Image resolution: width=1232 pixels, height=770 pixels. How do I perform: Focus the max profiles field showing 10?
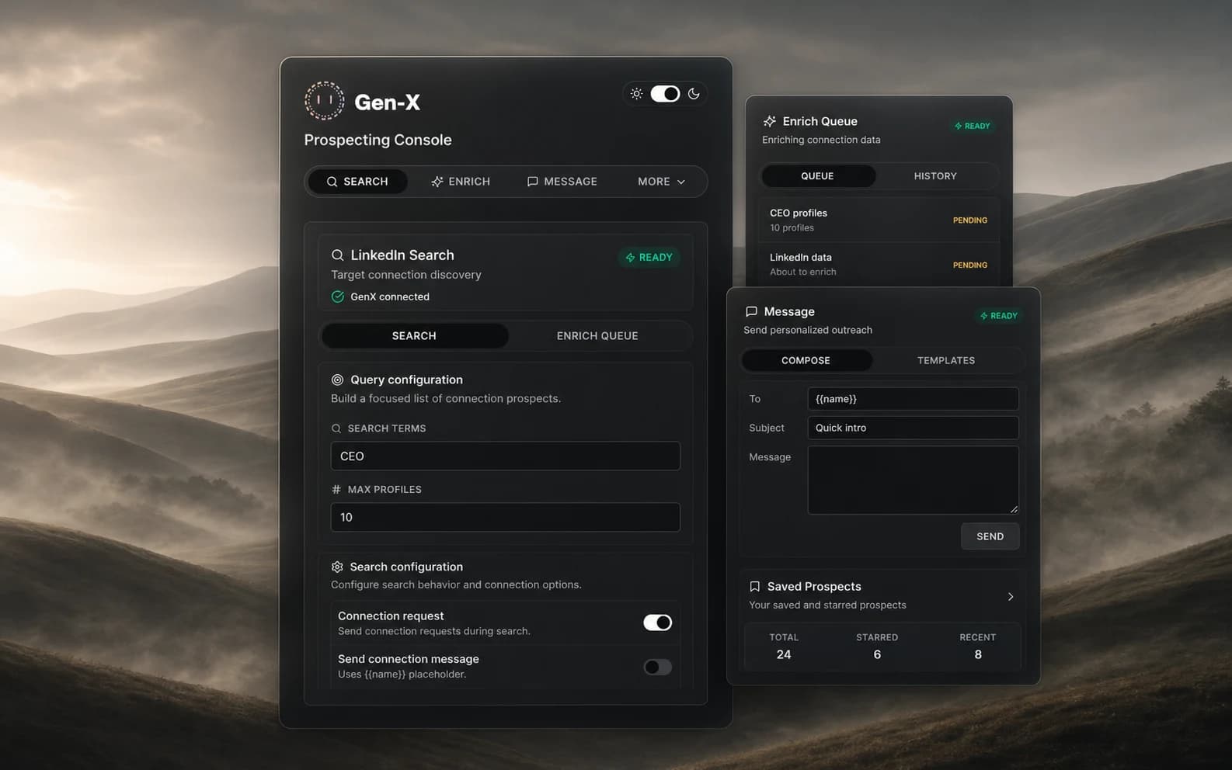tap(506, 518)
